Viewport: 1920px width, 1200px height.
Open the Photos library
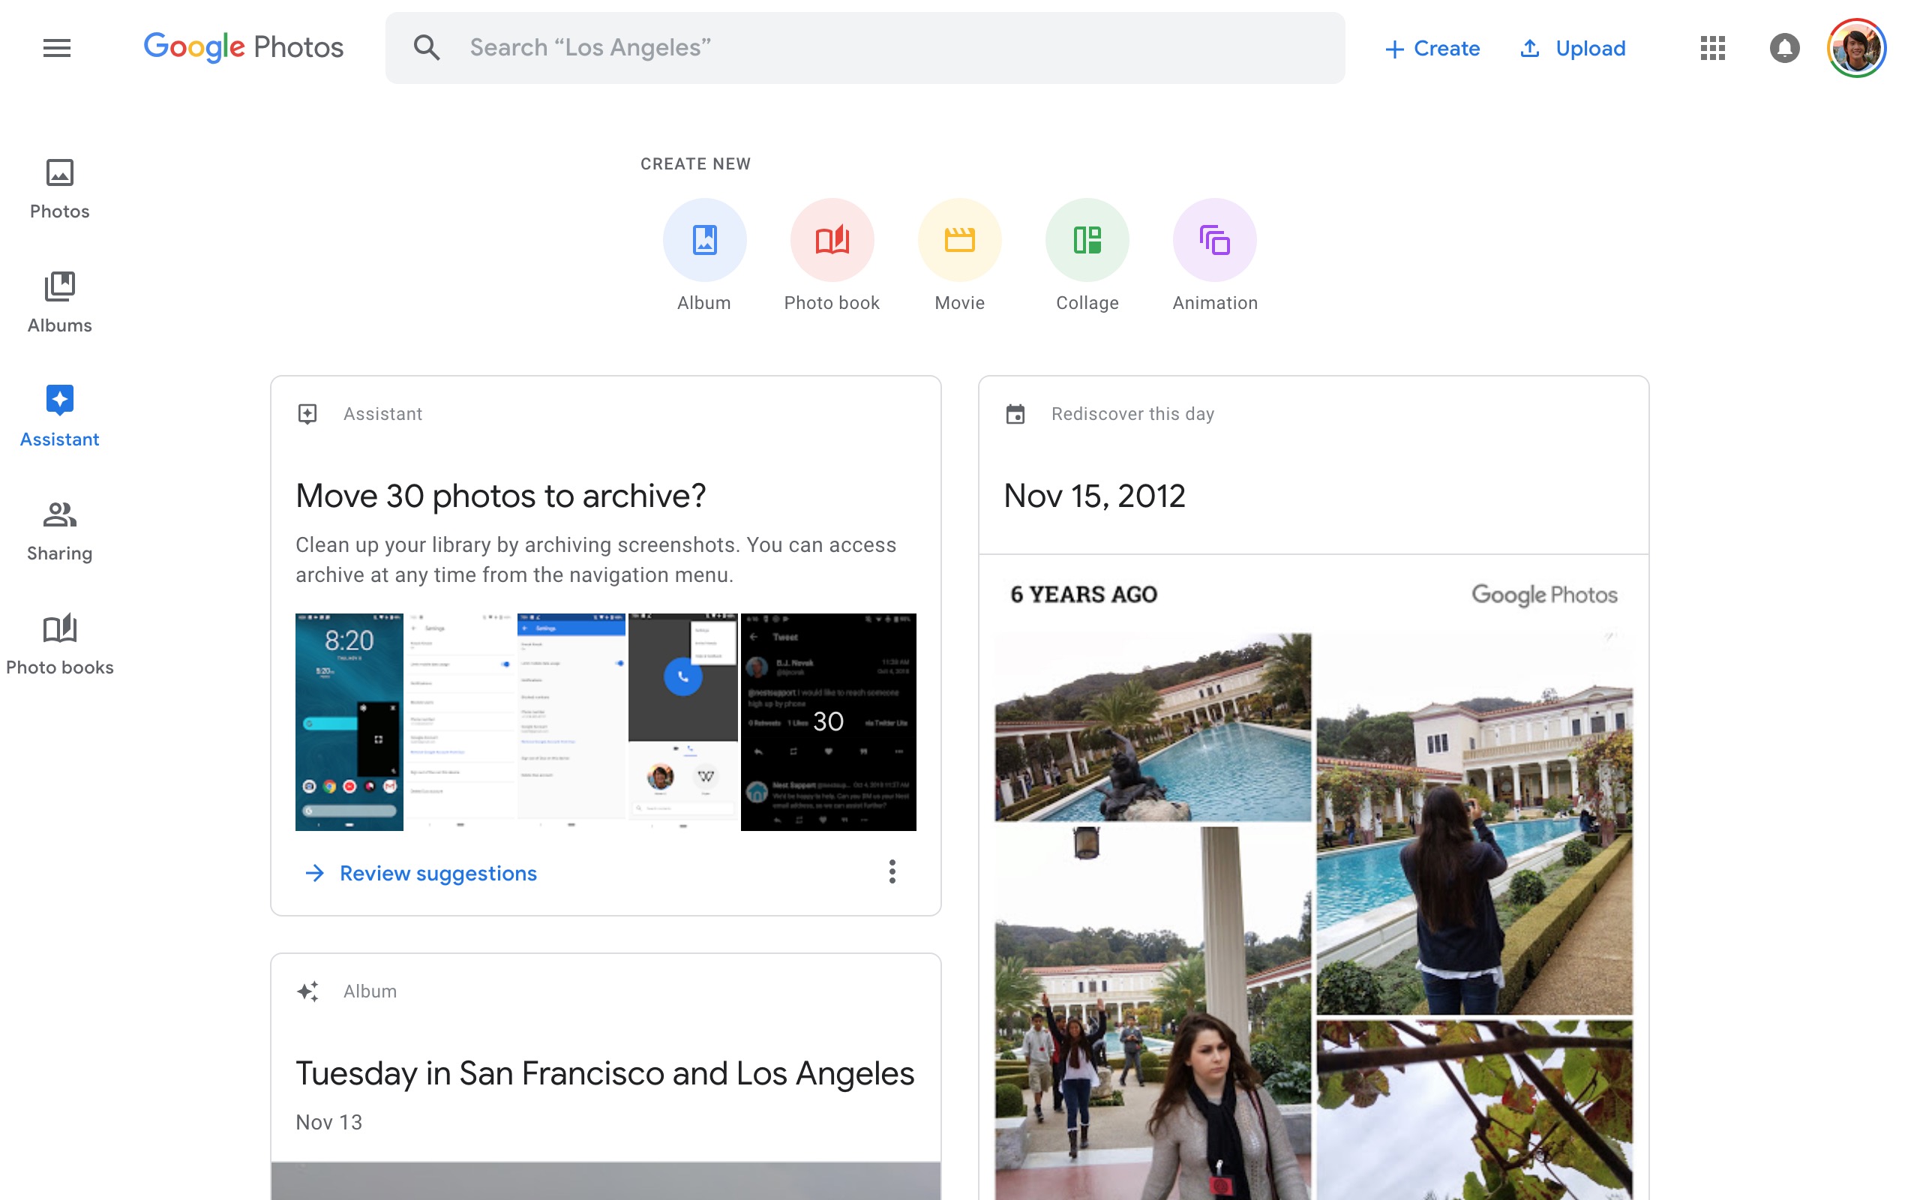[x=58, y=187]
